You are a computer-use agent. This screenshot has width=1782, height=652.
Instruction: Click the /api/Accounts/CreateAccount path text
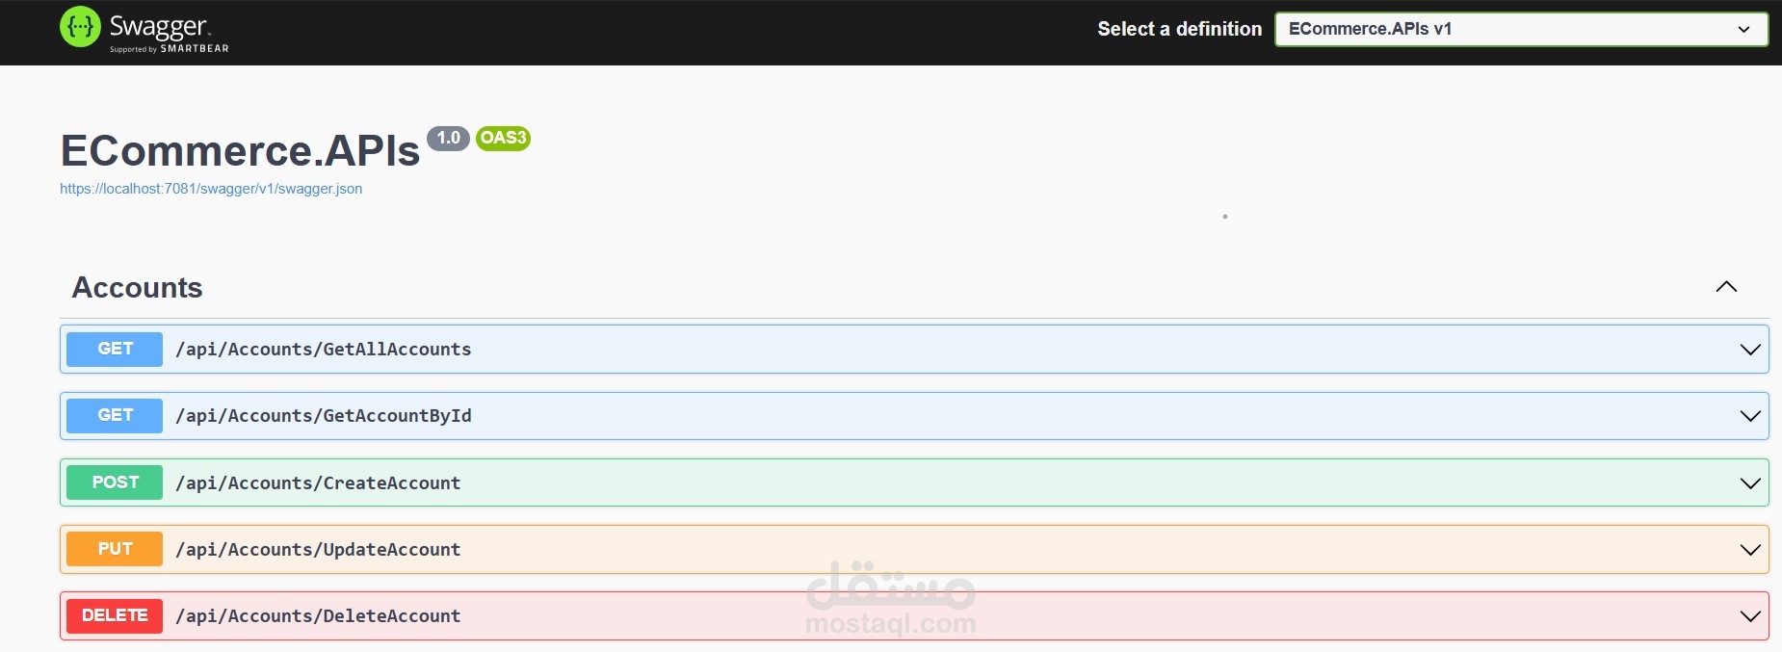coord(318,482)
